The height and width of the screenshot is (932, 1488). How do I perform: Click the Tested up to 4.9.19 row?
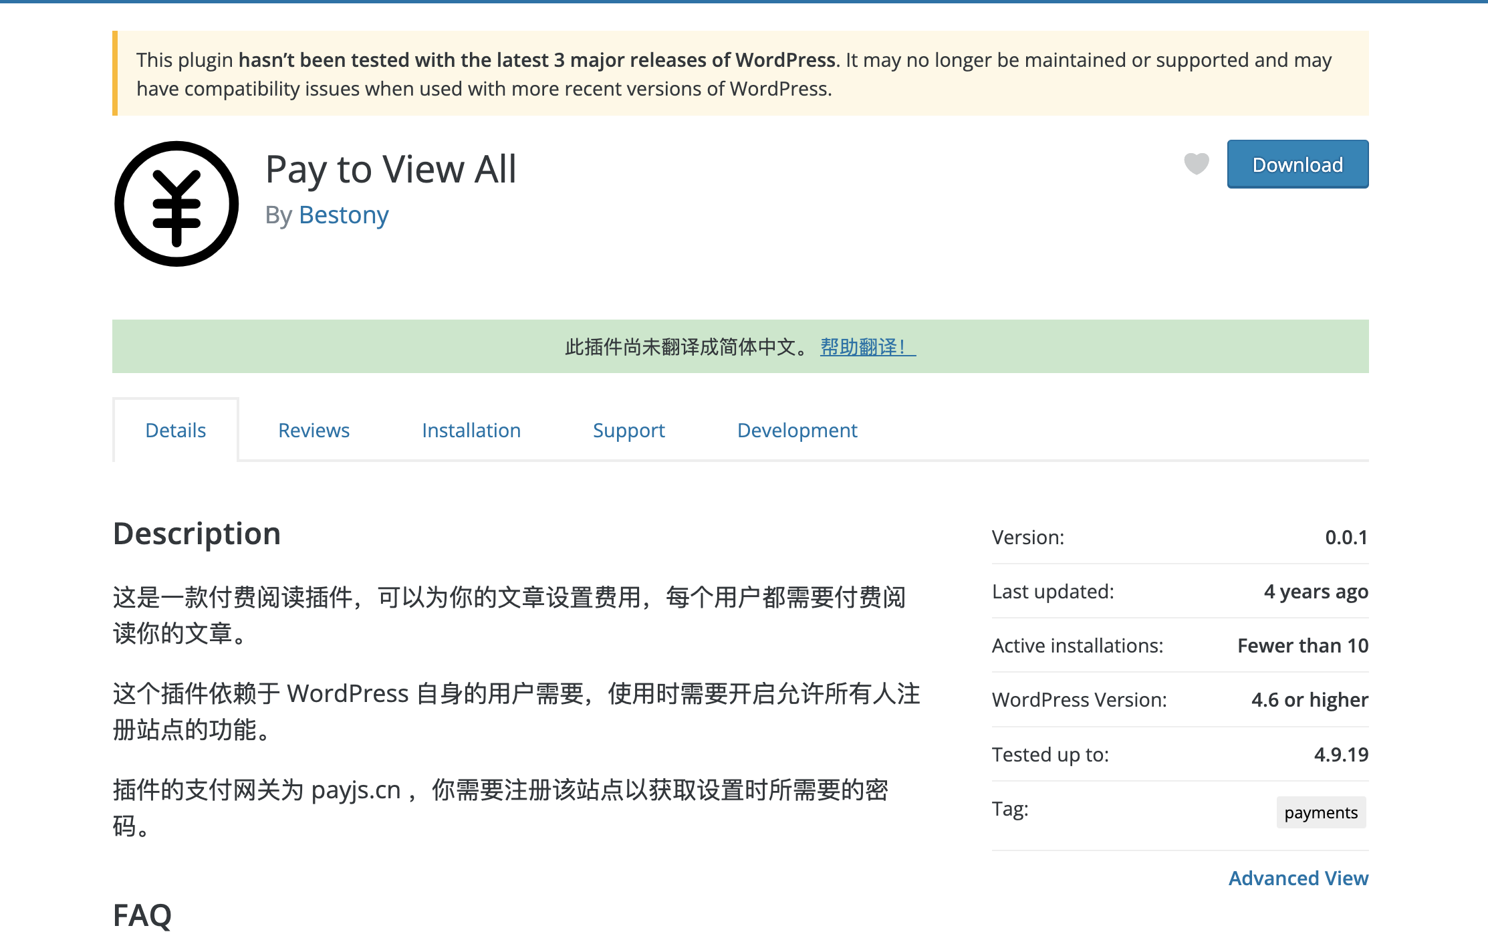coord(1180,754)
